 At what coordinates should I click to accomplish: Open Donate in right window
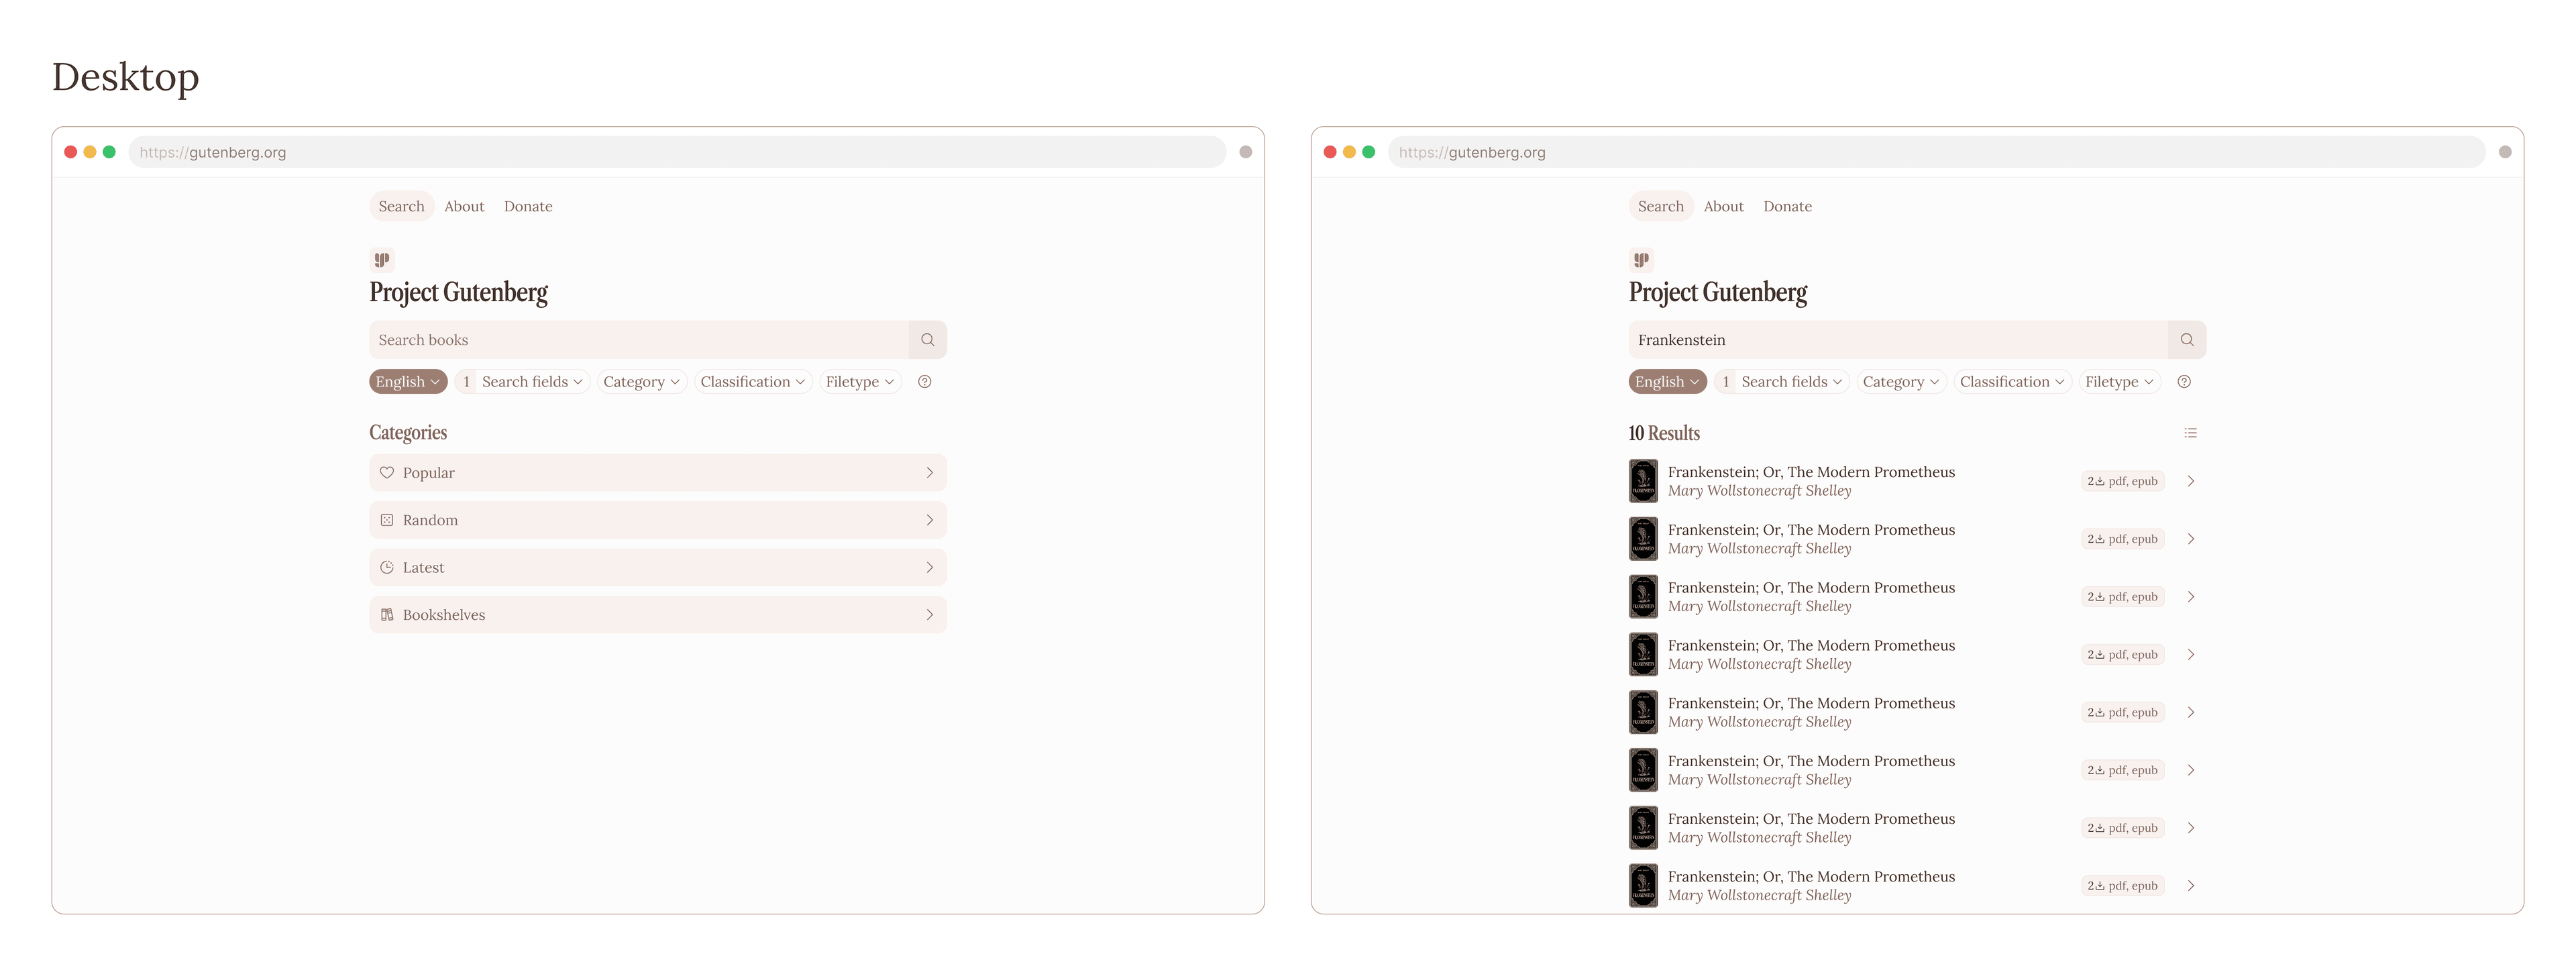1787,206
